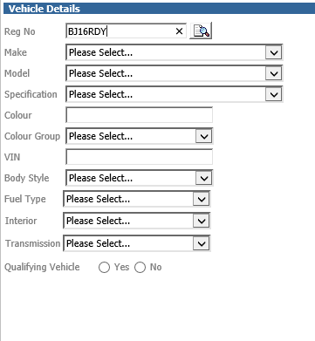Click the Vehicle Details header bar
The height and width of the screenshot is (341, 315).
[x=159, y=9]
